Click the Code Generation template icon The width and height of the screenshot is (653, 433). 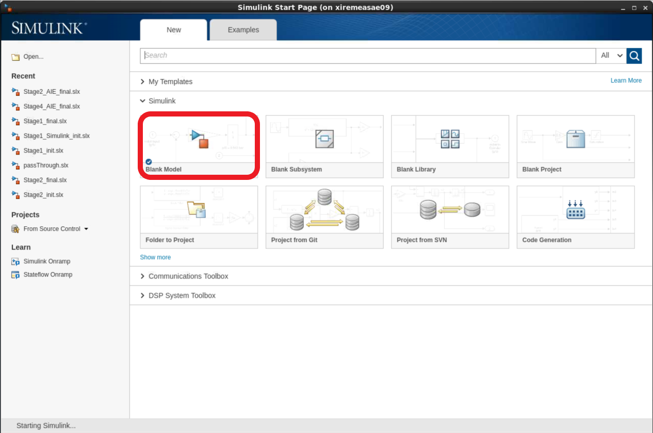pos(575,210)
